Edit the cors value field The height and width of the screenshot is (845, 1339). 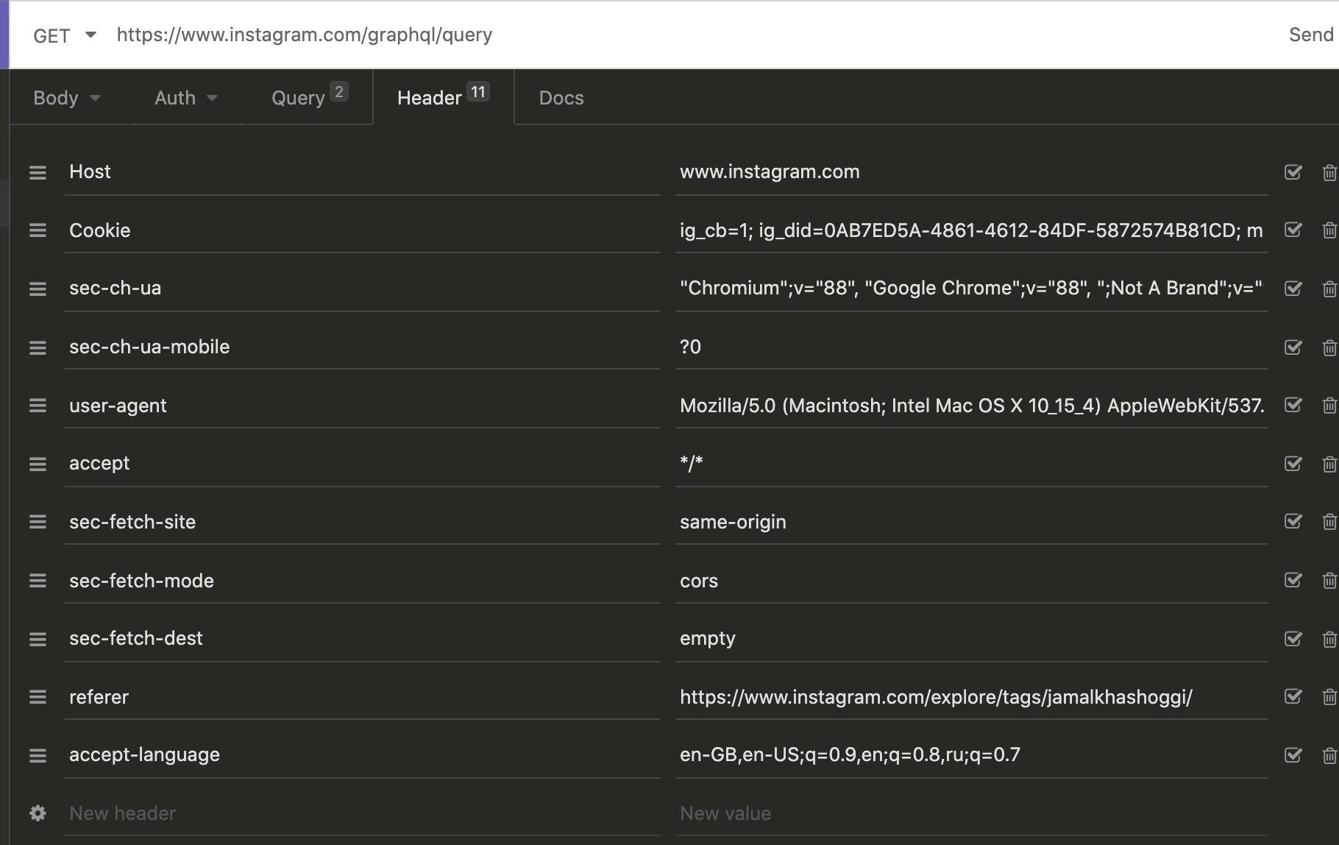click(971, 581)
